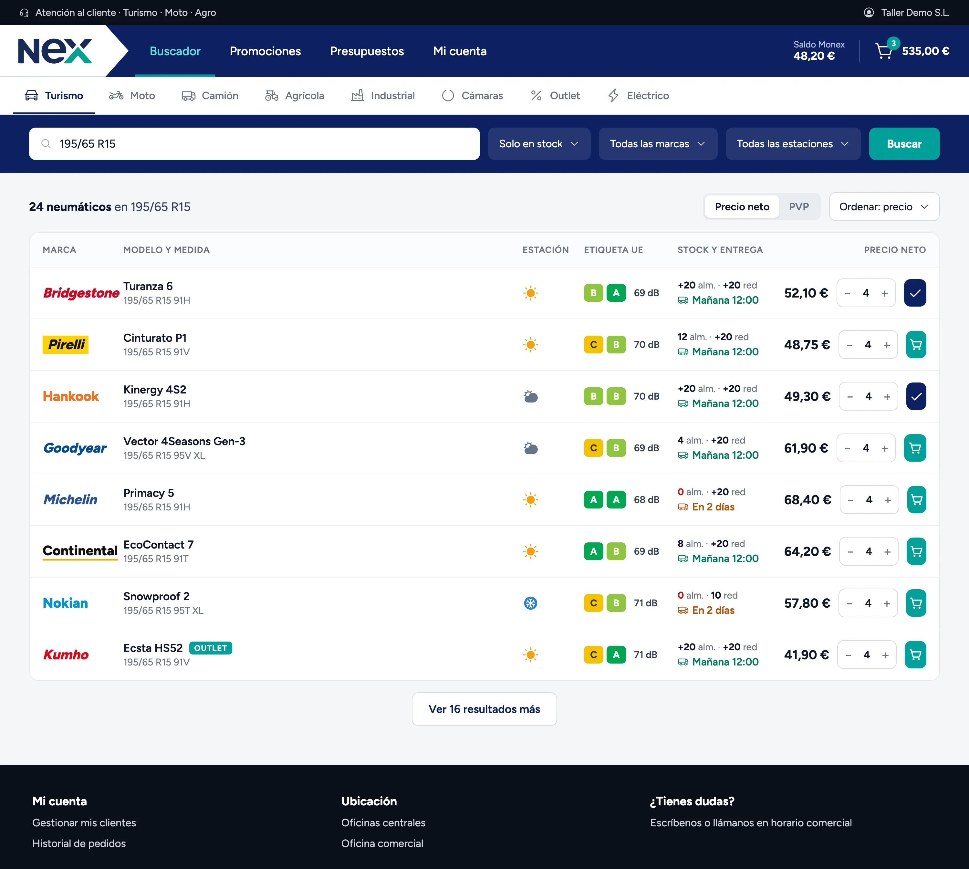
Task: Add Pirelli Cinturato P1 to cart
Action: click(915, 345)
